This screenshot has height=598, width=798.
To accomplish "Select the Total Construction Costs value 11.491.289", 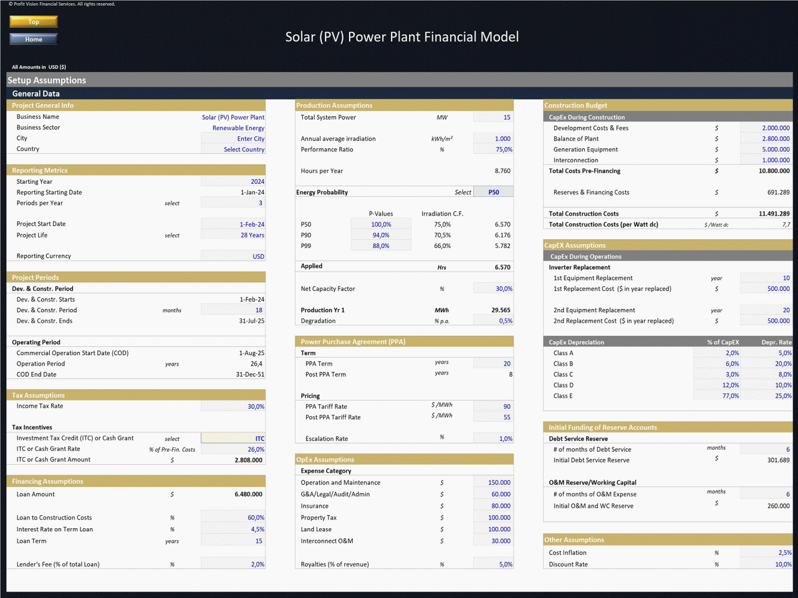I will (x=774, y=214).
